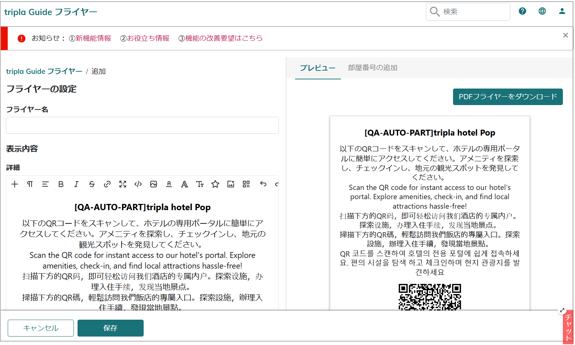The image size is (575, 345).
Task: Toggle italic formatting
Action: [x=76, y=184]
